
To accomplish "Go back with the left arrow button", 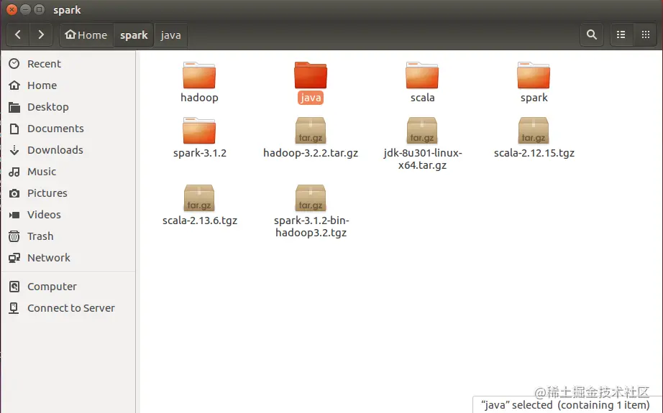I will point(18,34).
